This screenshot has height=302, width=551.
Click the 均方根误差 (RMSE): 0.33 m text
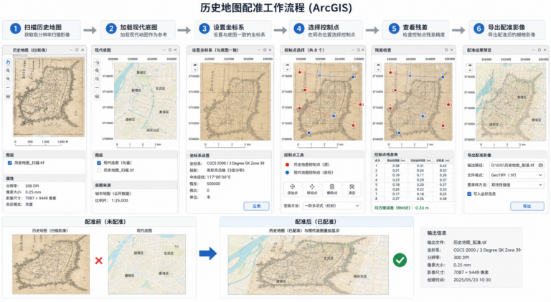(401, 208)
